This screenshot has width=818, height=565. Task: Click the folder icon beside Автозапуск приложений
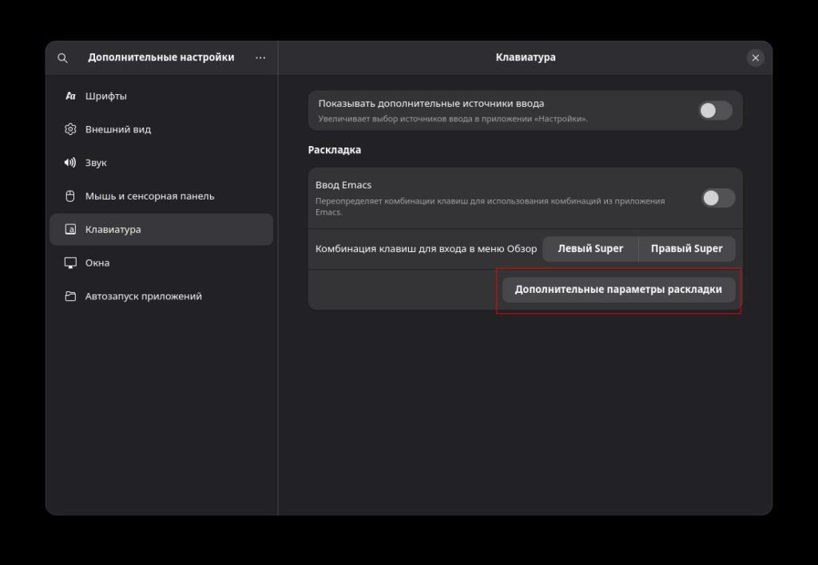(x=70, y=297)
